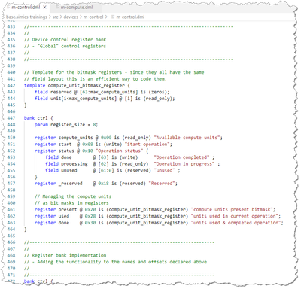Place cursor on param register_size line

pyautogui.click(x=66, y=124)
